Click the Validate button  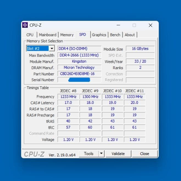coord(118,154)
